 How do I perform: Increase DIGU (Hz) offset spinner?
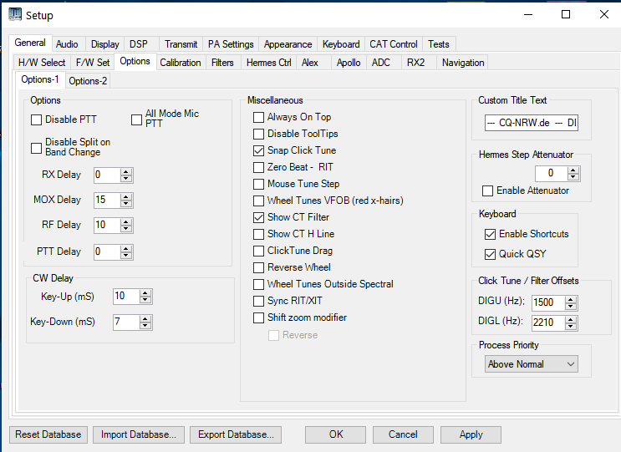coord(570,299)
